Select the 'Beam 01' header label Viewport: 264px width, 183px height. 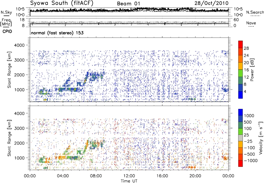[128, 4]
